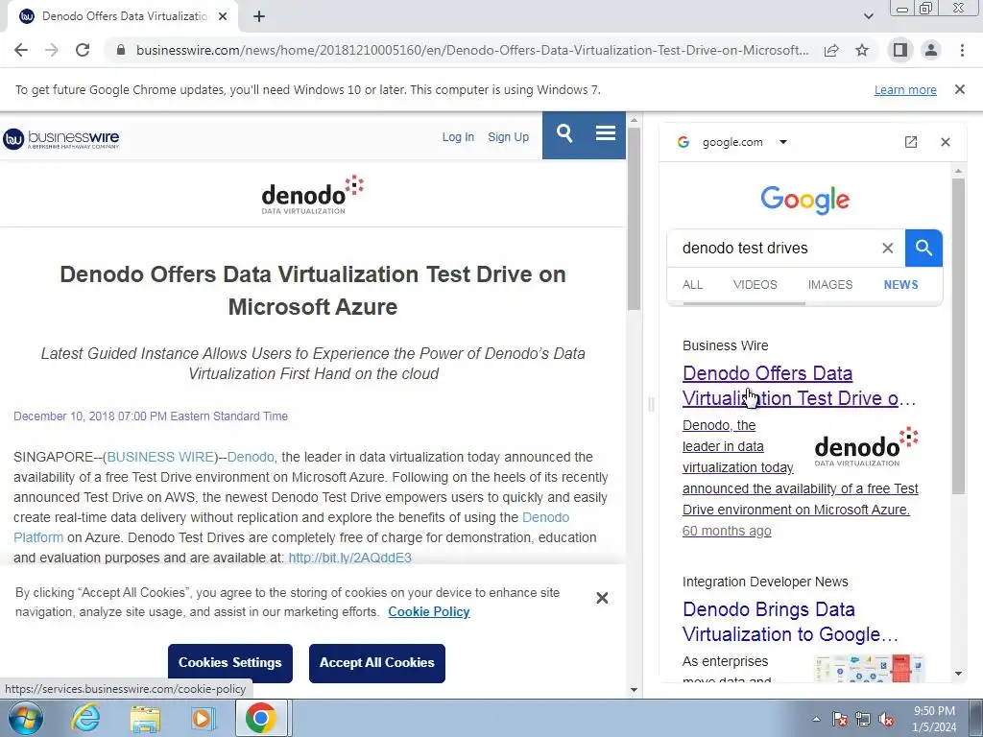Select the NEWS results tab
The image size is (983, 737).
pos(900,284)
